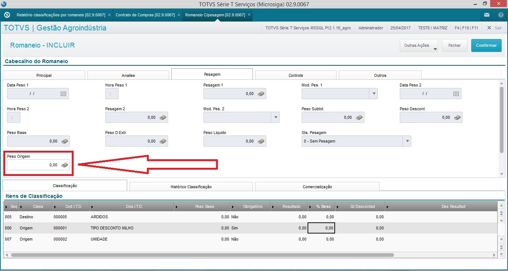Open the Data Peso 2 calendar picker
Viewport: 508px width, 271px height.
point(456,94)
